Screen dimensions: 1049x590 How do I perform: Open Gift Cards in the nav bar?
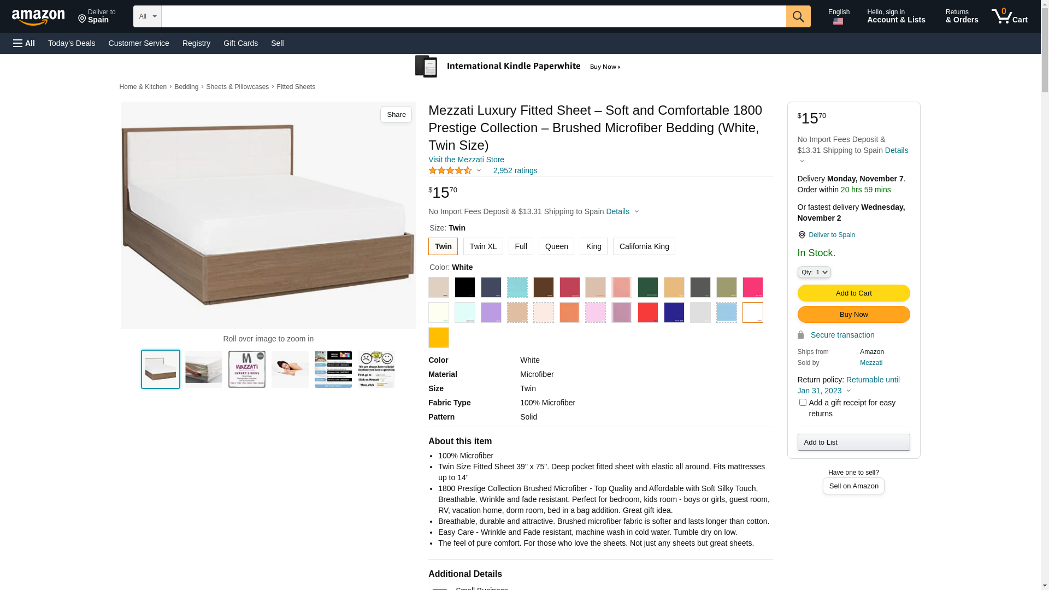240,43
